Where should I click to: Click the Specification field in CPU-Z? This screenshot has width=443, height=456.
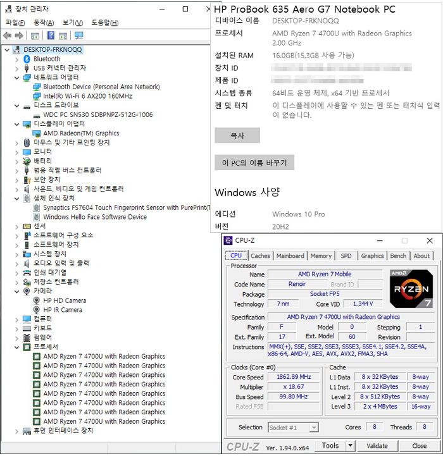pyautogui.click(x=351, y=317)
